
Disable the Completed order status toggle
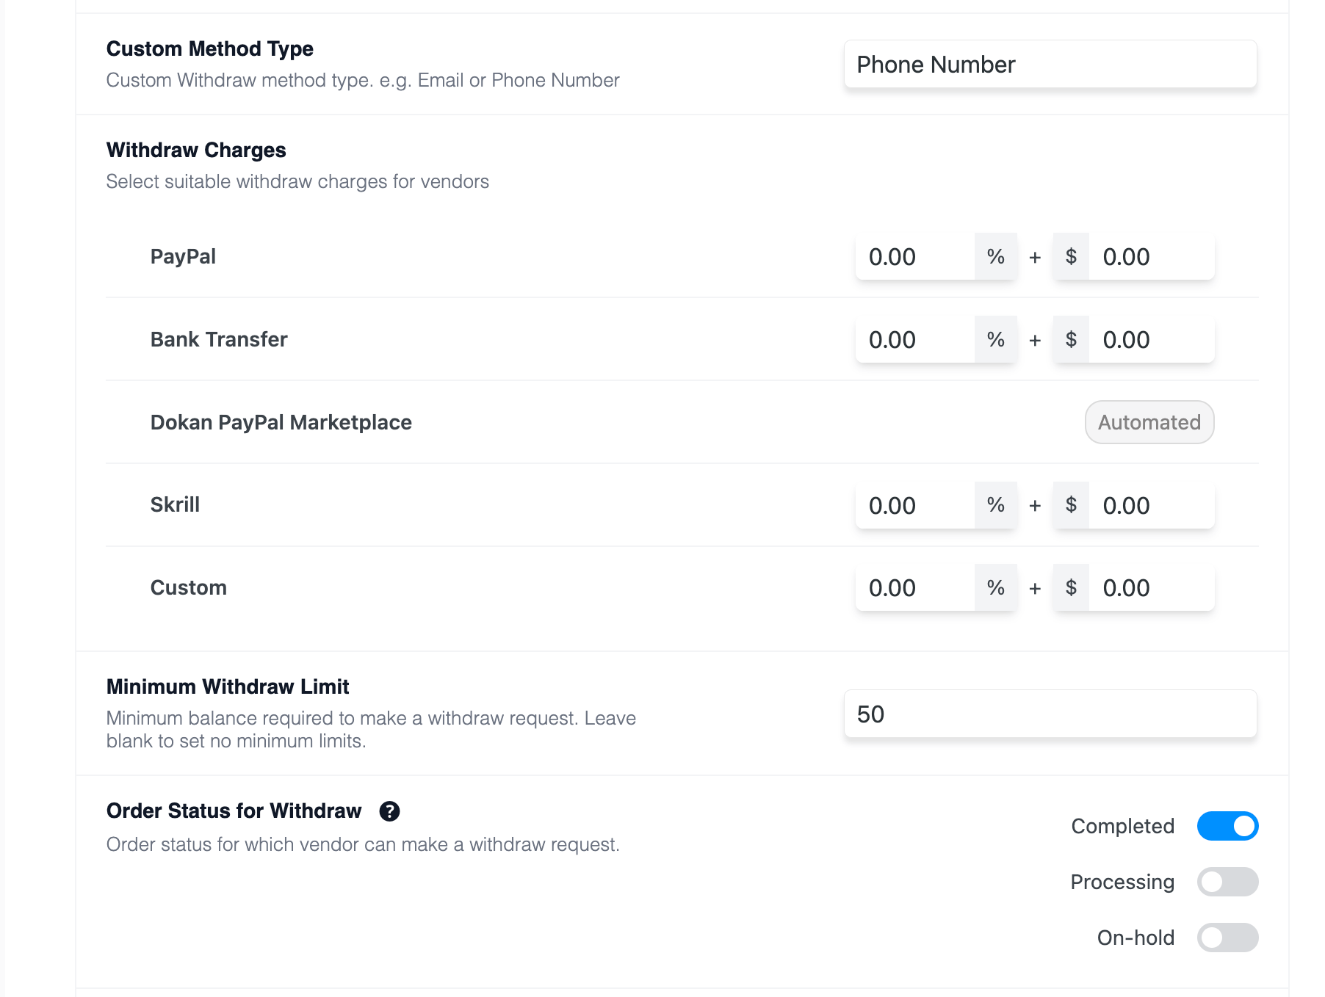tap(1228, 826)
